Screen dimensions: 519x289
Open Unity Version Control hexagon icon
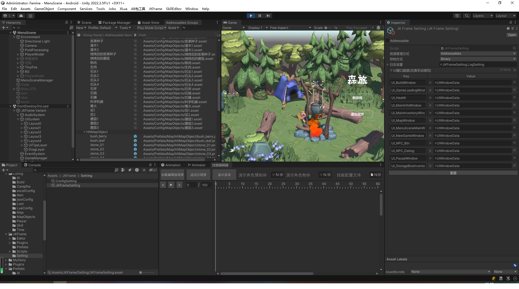(31, 16)
